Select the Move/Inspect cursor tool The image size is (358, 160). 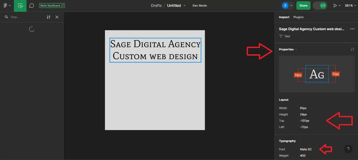[x=20, y=6]
